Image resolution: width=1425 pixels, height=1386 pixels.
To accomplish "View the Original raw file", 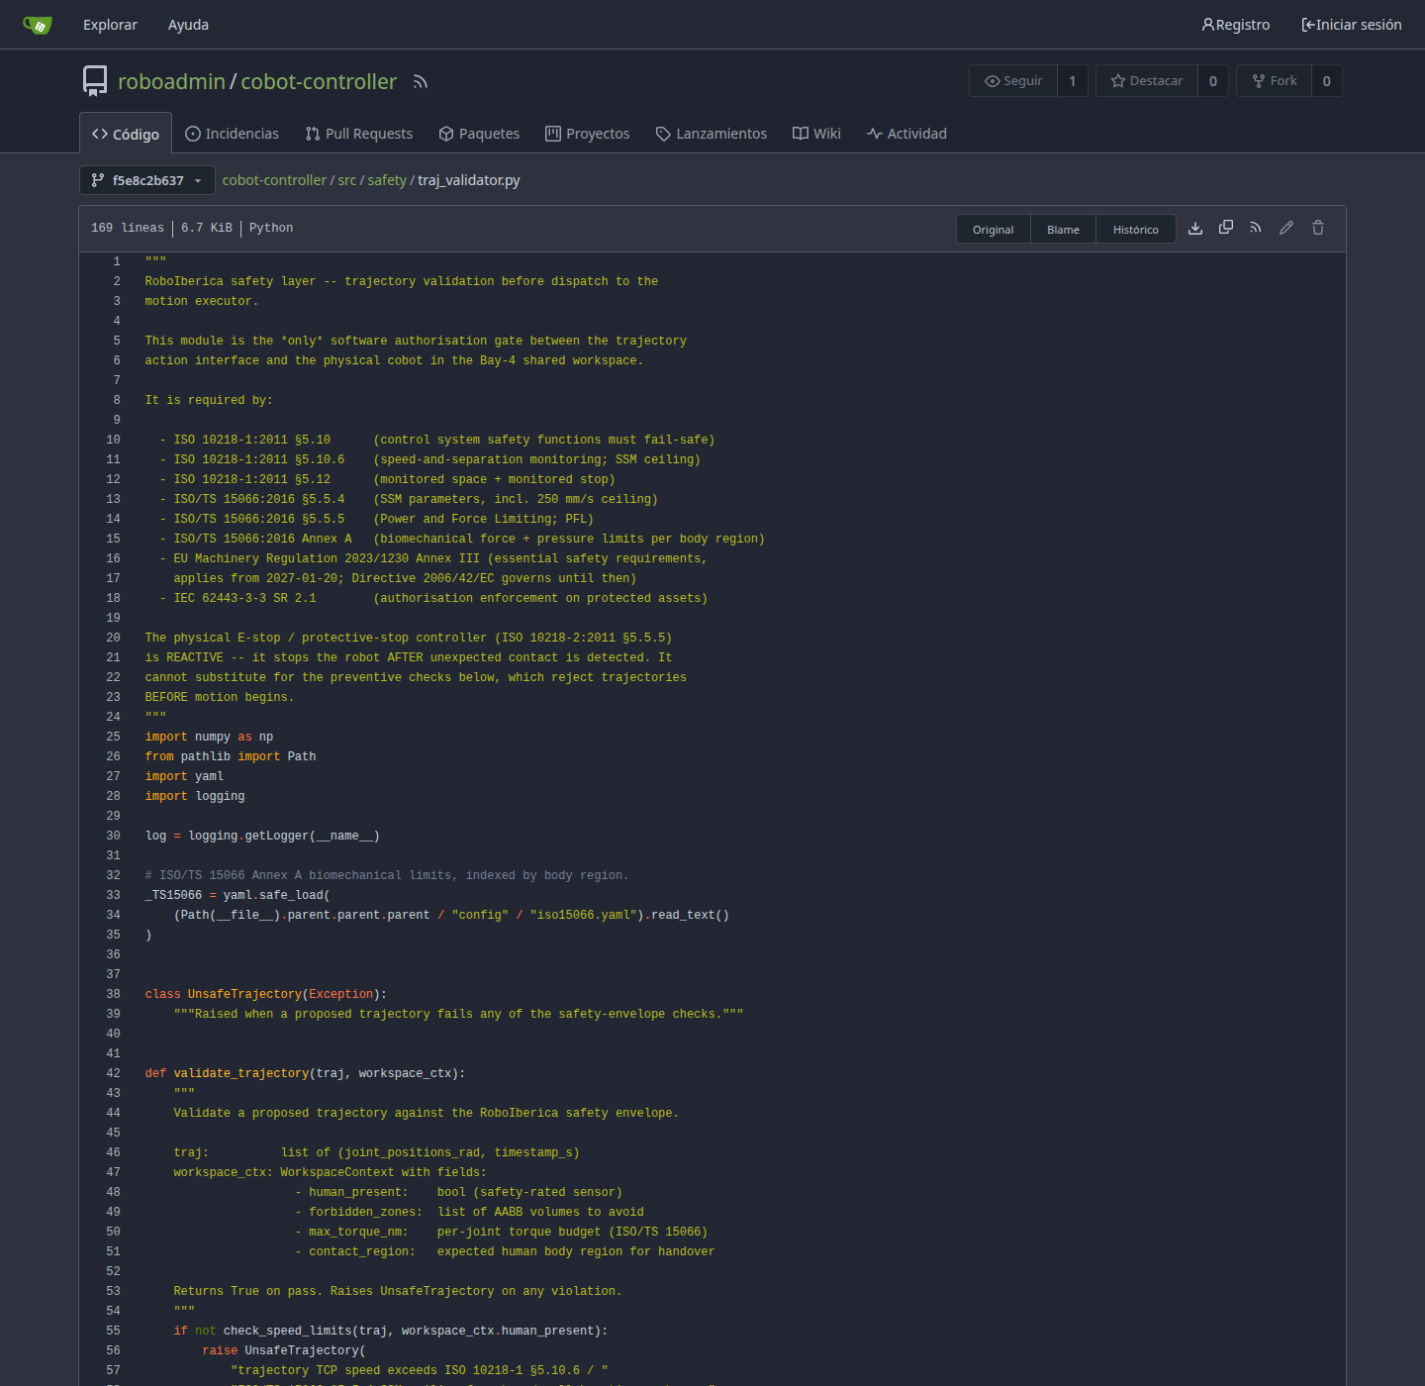I will click(x=993, y=229).
